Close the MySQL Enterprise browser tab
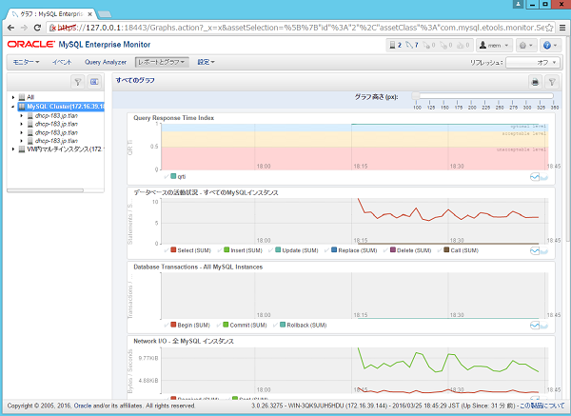 (90, 14)
